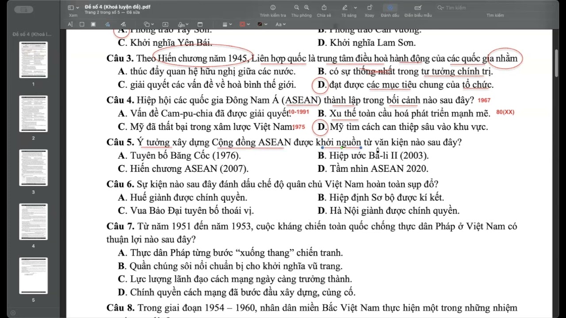Insert a text box annotation
The width and height of the screenshot is (566, 318).
[165, 24]
